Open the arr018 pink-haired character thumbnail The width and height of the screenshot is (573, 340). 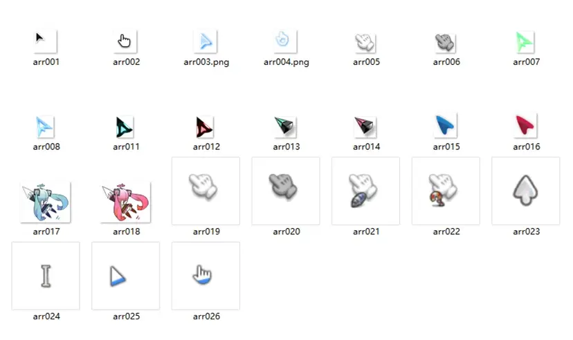pyautogui.click(x=126, y=202)
